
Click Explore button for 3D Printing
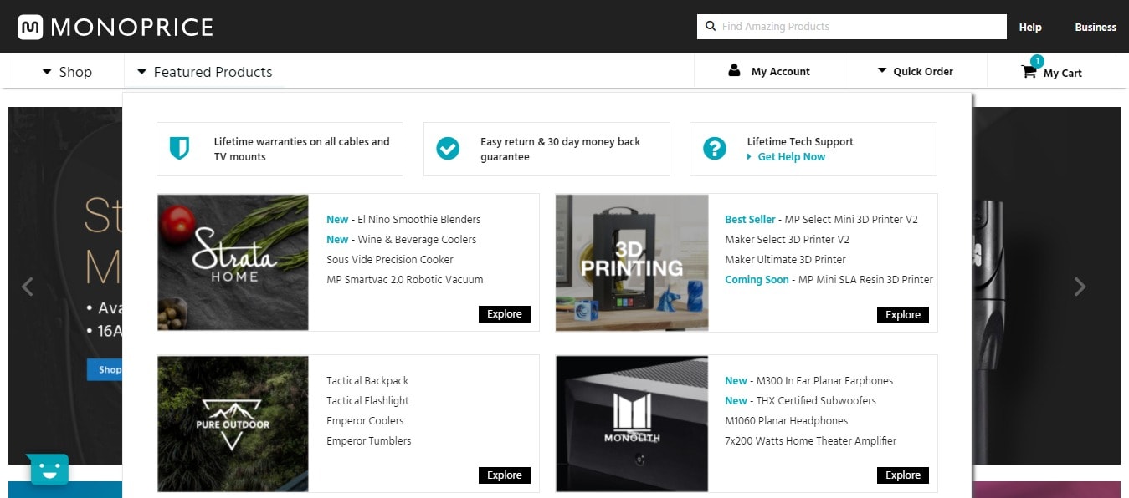[903, 315]
